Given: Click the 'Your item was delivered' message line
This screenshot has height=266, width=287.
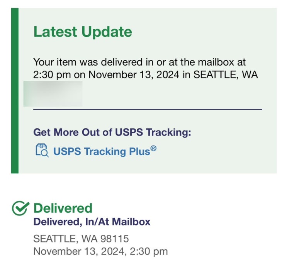Looking at the screenshot, I should [x=139, y=62].
